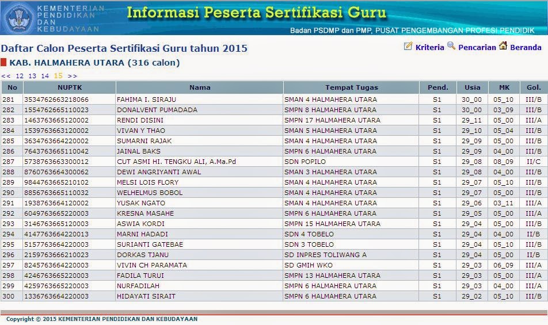
Task: Click Usia value 29_11
Action: click(x=471, y=120)
